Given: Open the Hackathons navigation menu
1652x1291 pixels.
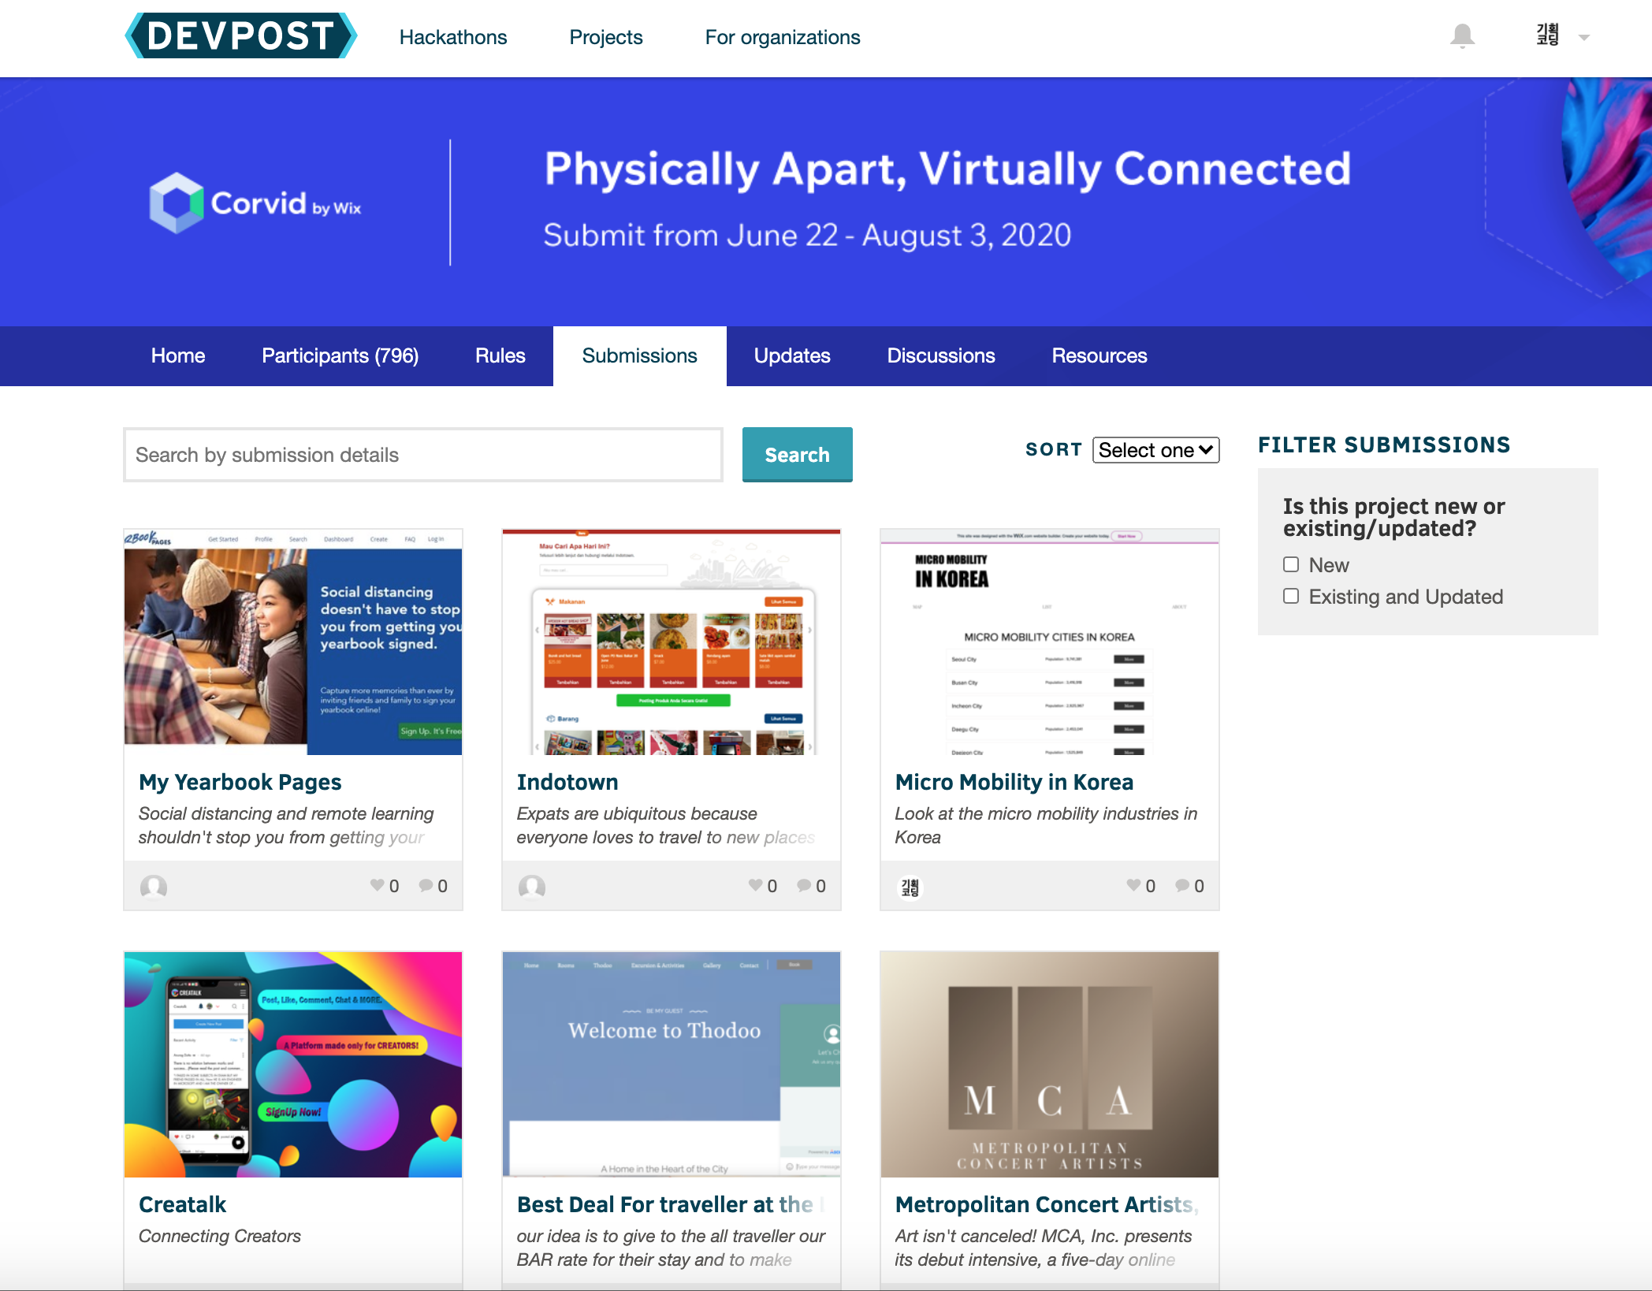Looking at the screenshot, I should [453, 37].
